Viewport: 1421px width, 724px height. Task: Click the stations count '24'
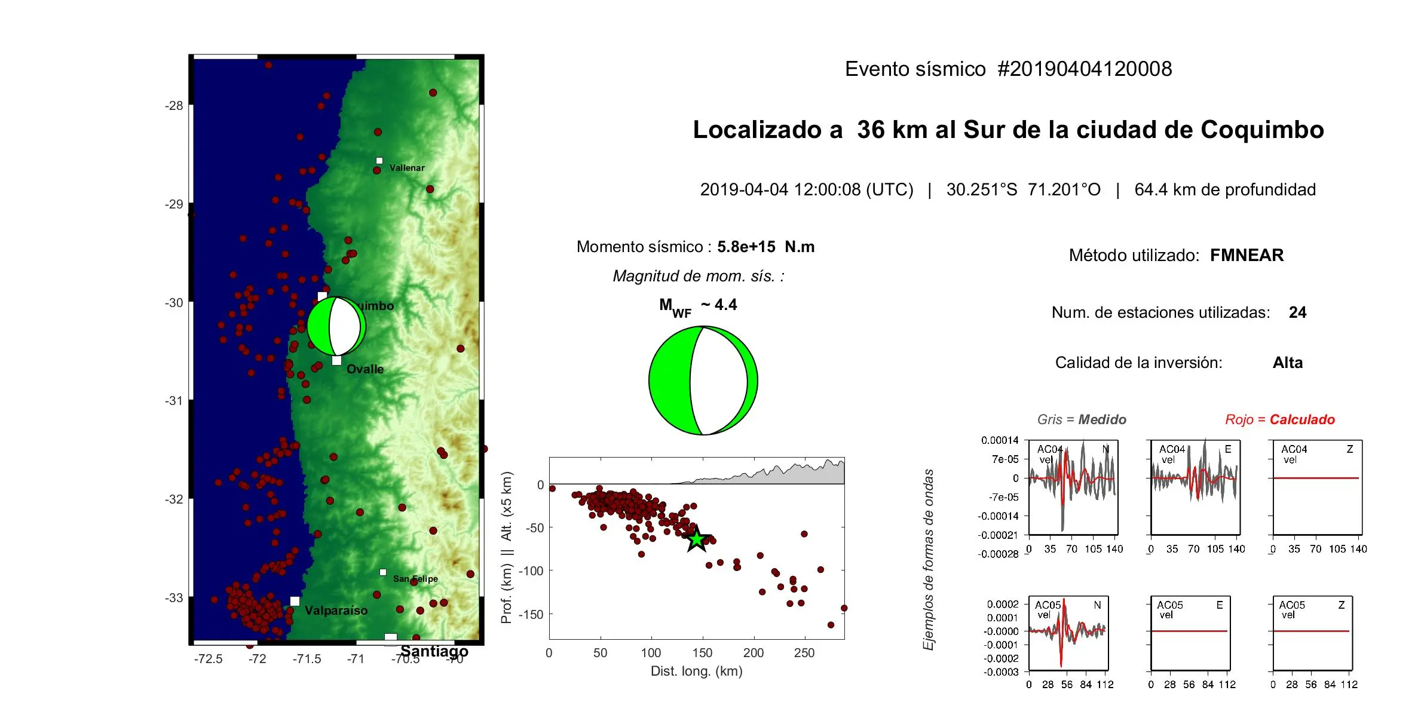tap(1297, 312)
